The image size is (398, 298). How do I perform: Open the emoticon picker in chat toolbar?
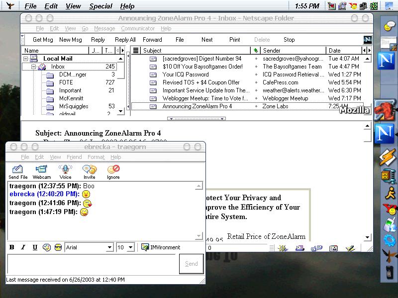(58, 247)
